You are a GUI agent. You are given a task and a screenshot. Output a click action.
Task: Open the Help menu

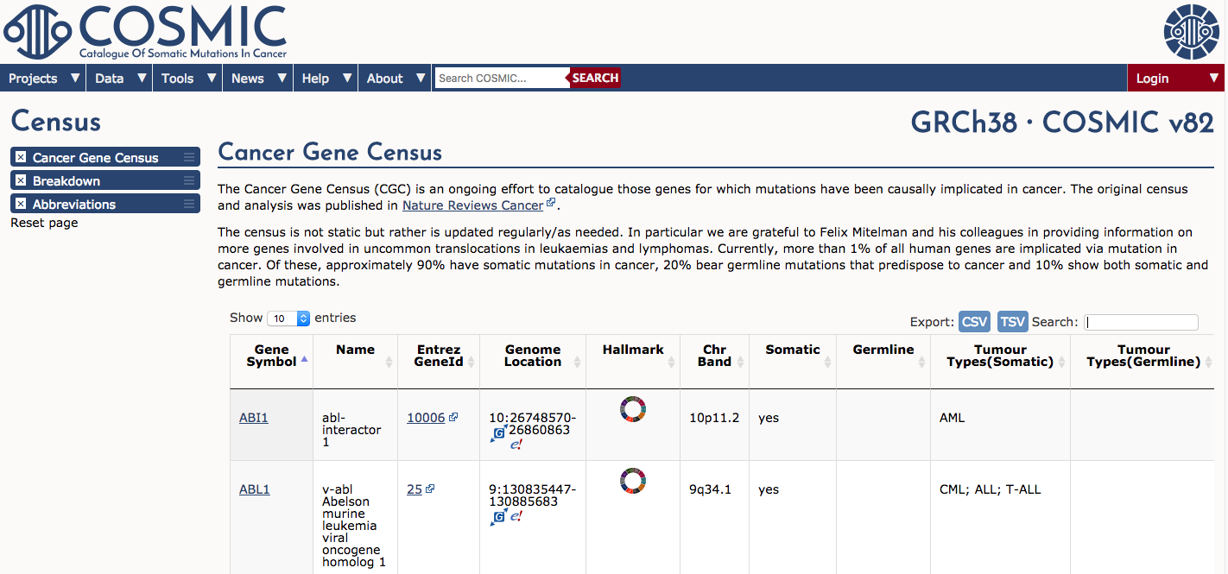coord(326,78)
